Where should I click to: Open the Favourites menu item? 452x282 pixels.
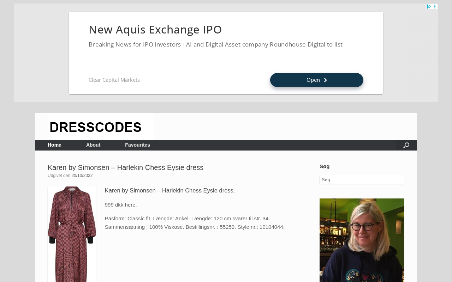[x=137, y=145]
